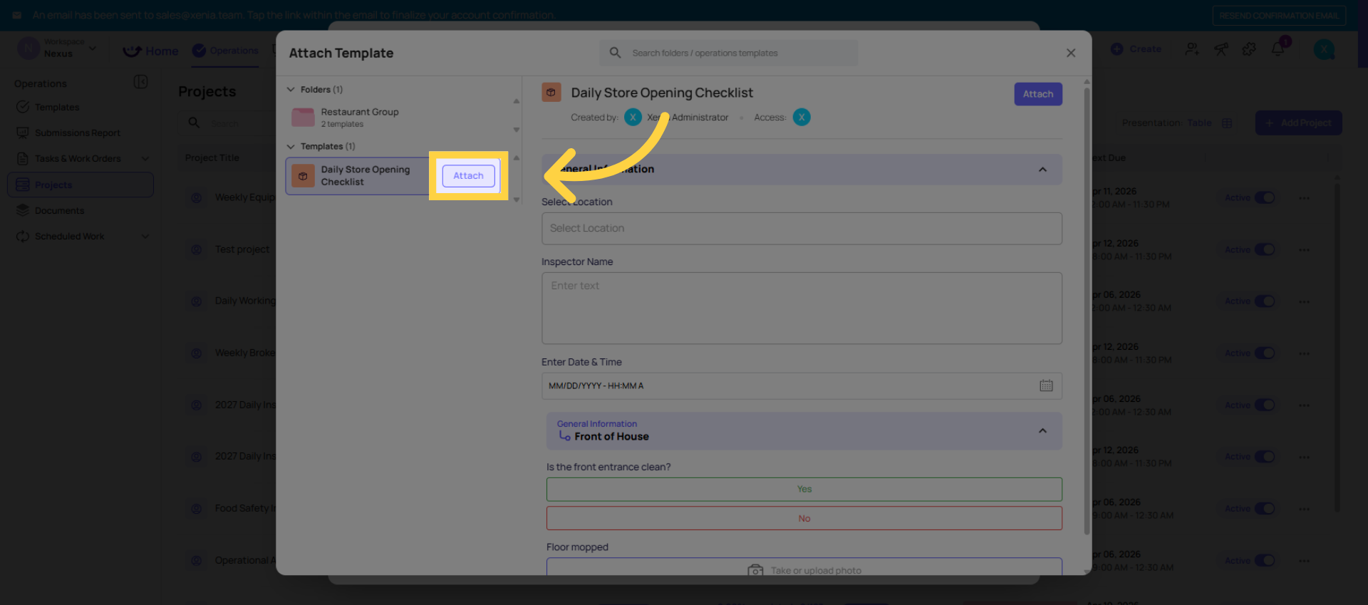Image resolution: width=1368 pixels, height=605 pixels.
Task: Open the Nexus workspace switcher
Action: click(57, 48)
